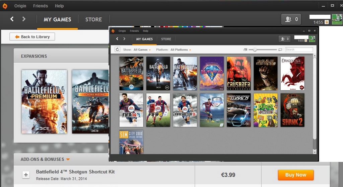Click the library Search field
Screen dimensions: 343x187
(x=299, y=50)
